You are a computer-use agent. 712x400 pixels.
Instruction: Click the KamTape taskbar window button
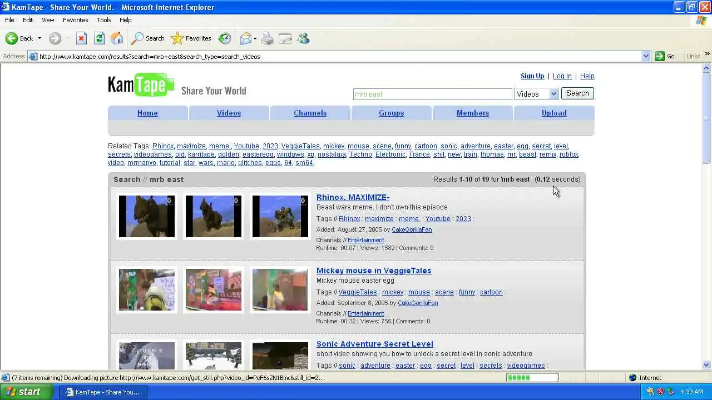(x=103, y=392)
